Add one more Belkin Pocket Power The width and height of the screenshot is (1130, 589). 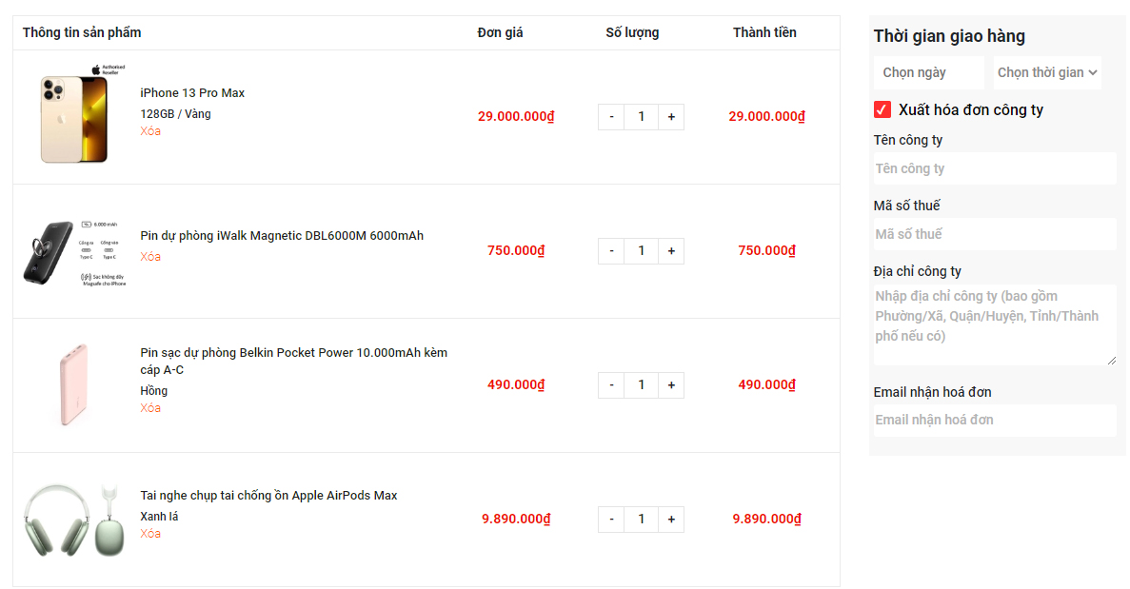[671, 385]
